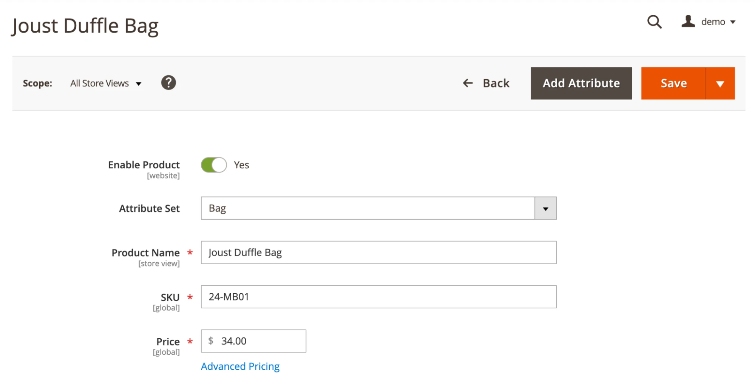Focus the SKU field with 24-MB01
Image resolution: width=755 pixels, height=385 pixels.
coord(378,297)
